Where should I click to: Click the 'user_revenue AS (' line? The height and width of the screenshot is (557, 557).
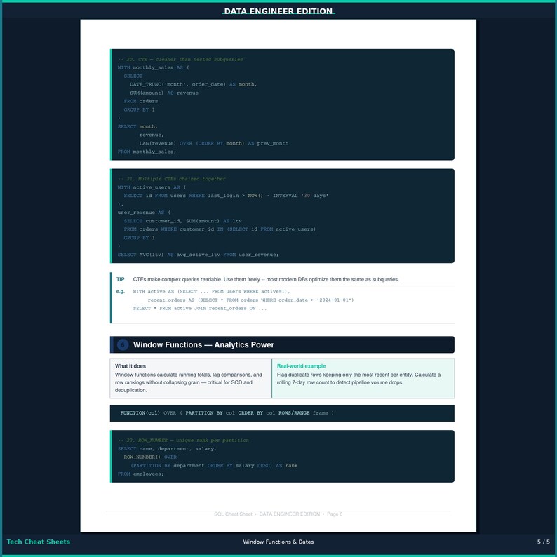145,213
